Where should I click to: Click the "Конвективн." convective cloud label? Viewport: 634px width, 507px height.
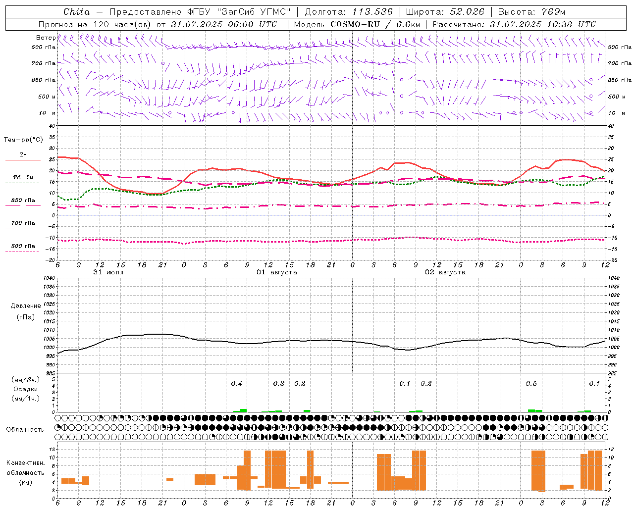point(26,463)
